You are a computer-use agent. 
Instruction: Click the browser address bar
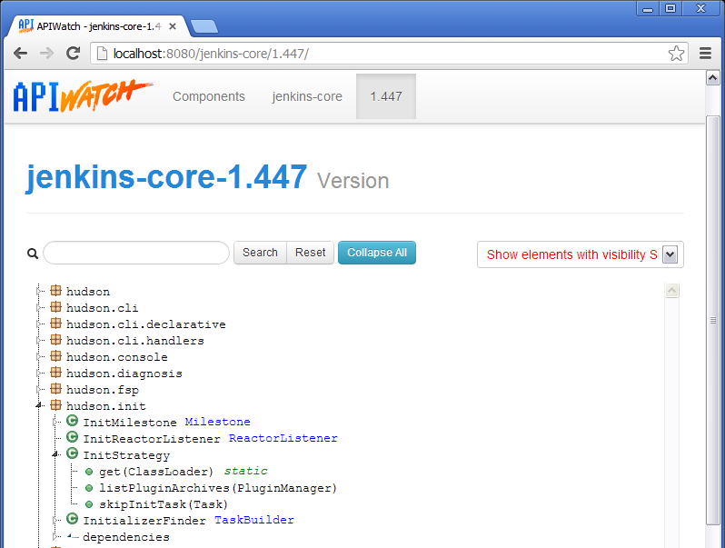389,54
